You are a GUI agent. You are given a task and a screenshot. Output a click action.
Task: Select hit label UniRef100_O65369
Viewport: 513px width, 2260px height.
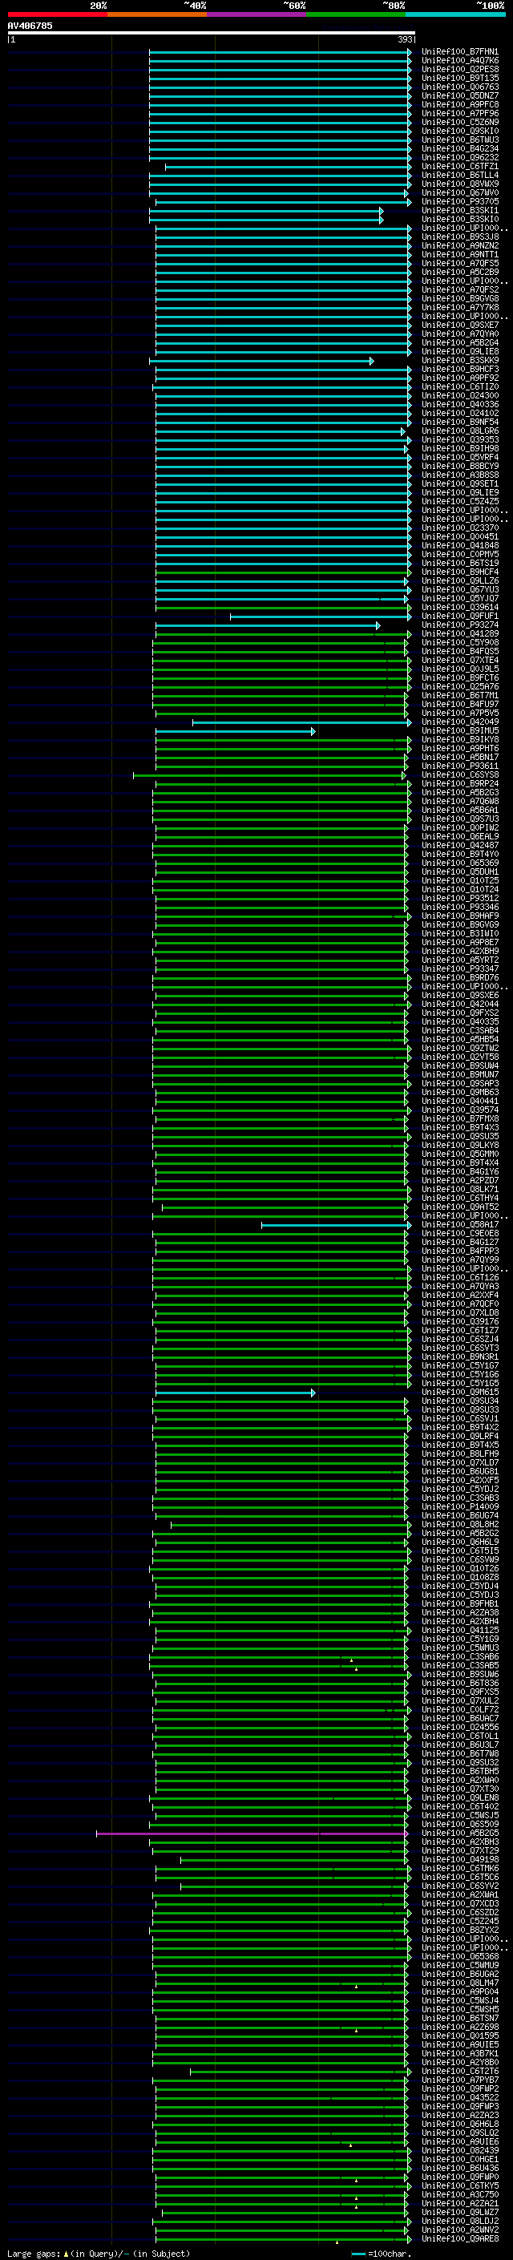[459, 863]
